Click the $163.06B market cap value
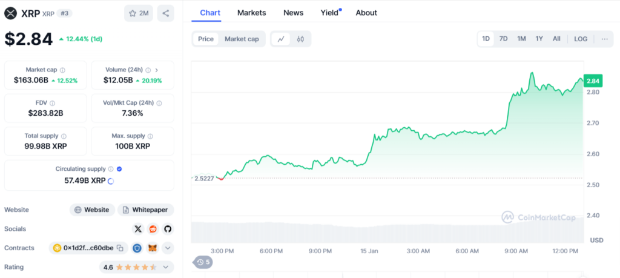This screenshot has width=620, height=278. click(x=31, y=81)
